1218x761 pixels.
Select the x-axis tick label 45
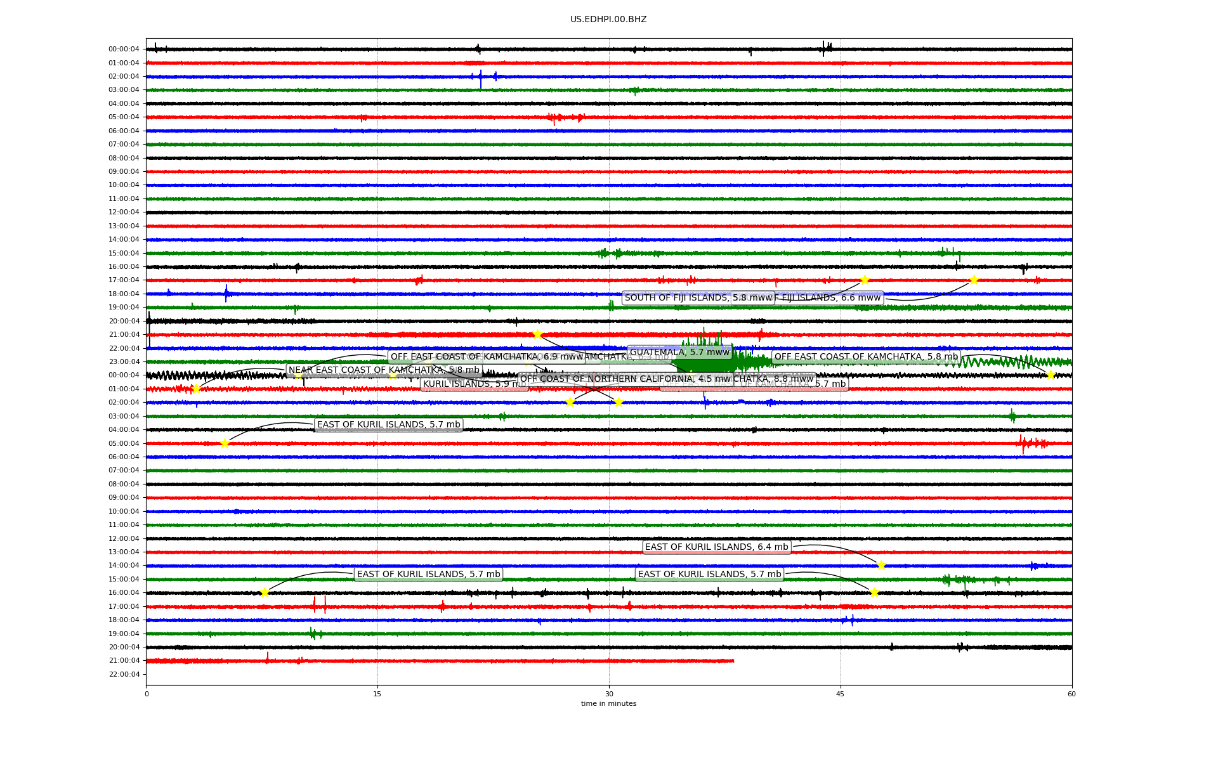(841, 694)
